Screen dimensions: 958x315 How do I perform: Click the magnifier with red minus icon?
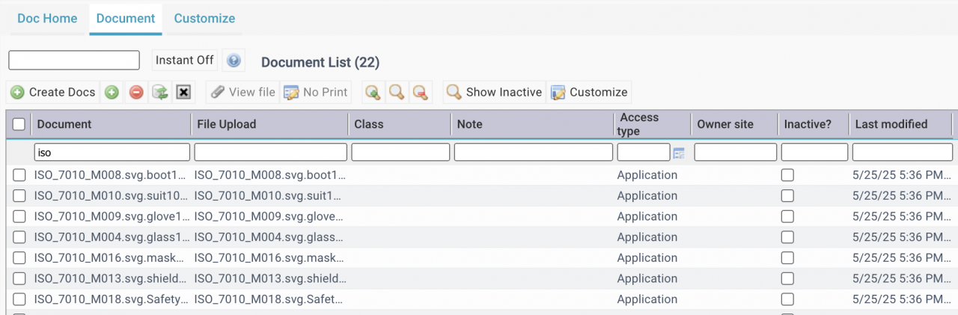coord(421,92)
